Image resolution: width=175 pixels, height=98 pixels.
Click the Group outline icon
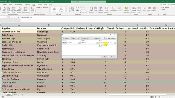pyautogui.click(x=145, y=9)
